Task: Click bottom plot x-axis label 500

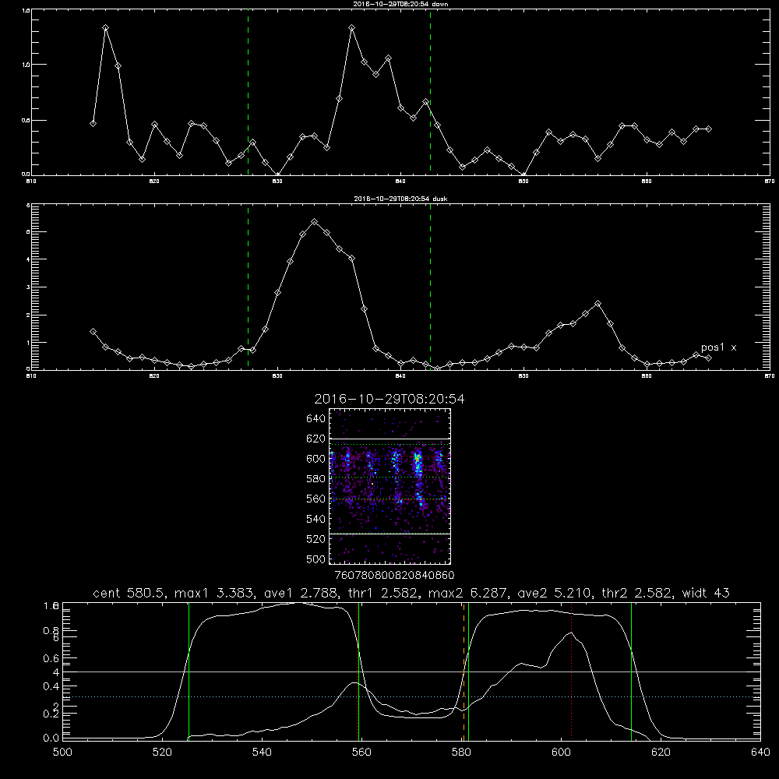Action: pos(62,753)
